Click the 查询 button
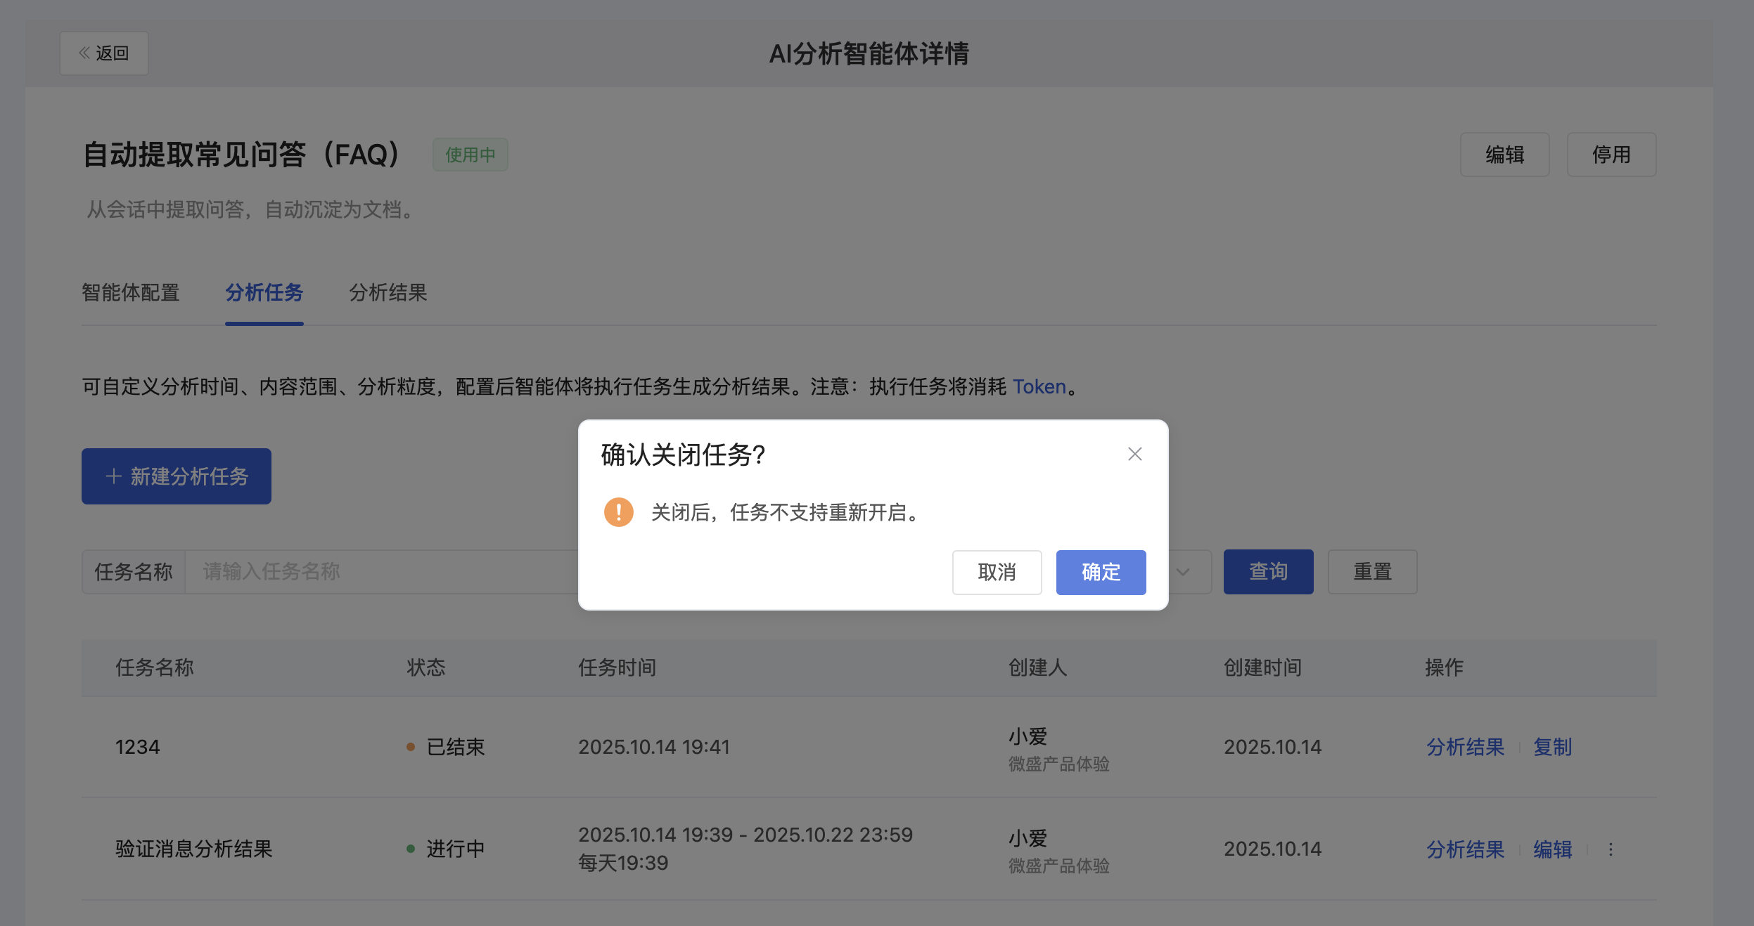 click(1268, 572)
